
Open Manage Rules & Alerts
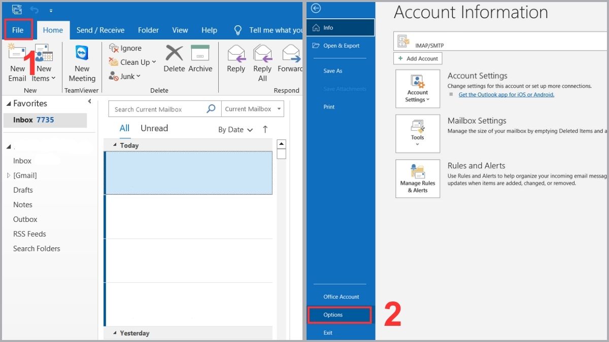pos(418,178)
